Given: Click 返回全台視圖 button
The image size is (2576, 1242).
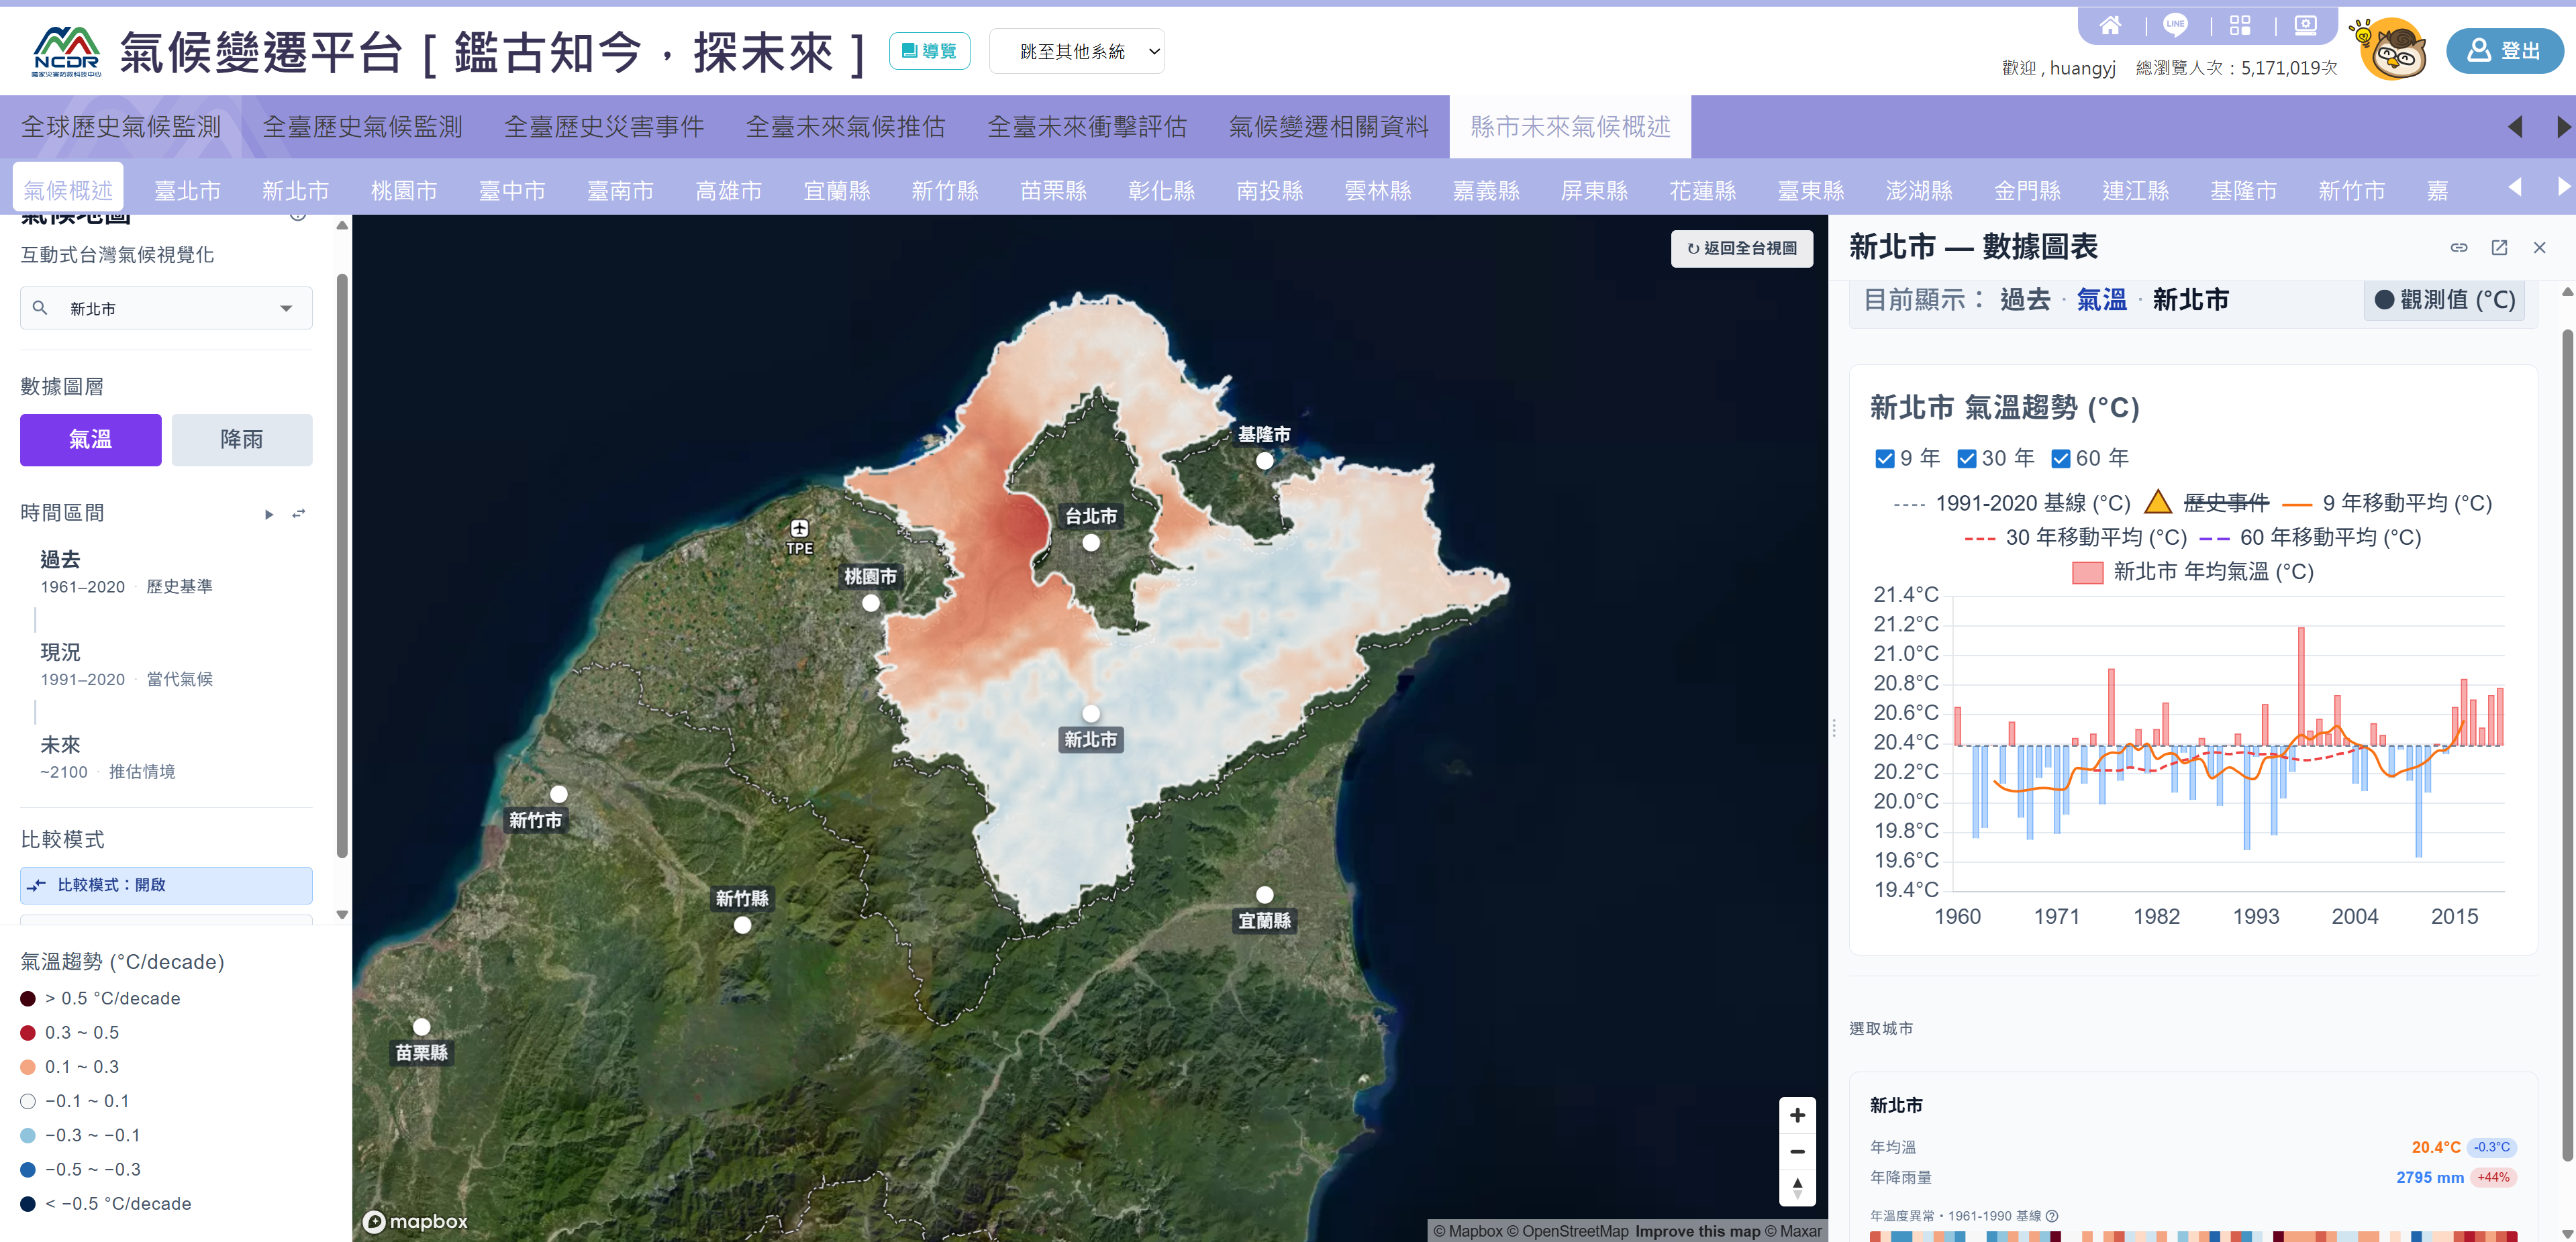Looking at the screenshot, I should pyautogui.click(x=1742, y=248).
